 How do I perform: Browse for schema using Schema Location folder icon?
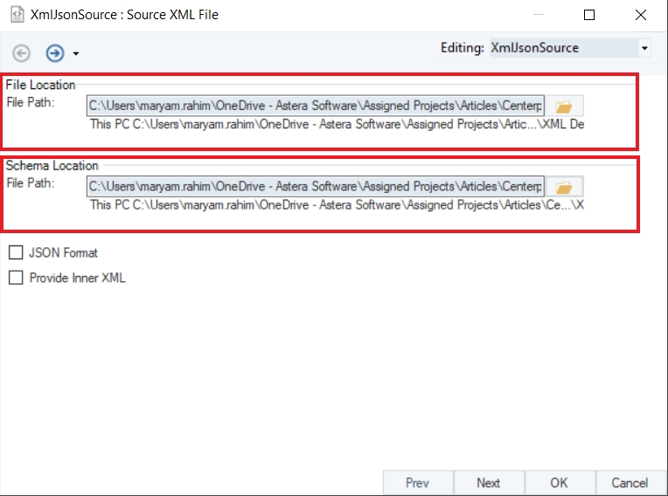[x=564, y=187]
